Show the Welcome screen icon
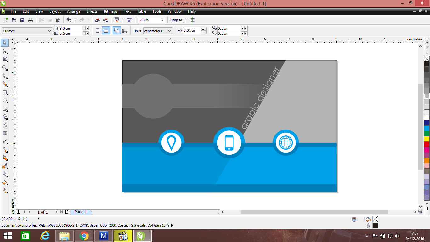Viewport: 430px width, 242px height. pyautogui.click(x=129, y=20)
